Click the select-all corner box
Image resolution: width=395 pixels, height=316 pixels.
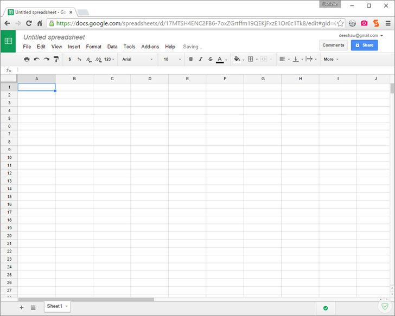(9, 79)
